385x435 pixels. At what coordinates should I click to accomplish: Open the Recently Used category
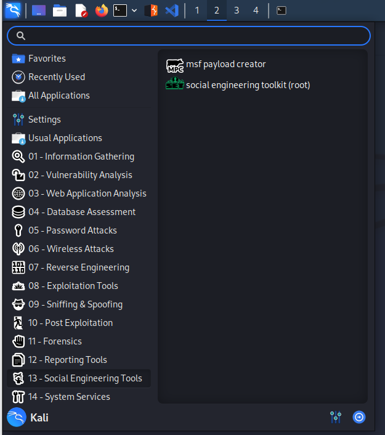pos(79,77)
